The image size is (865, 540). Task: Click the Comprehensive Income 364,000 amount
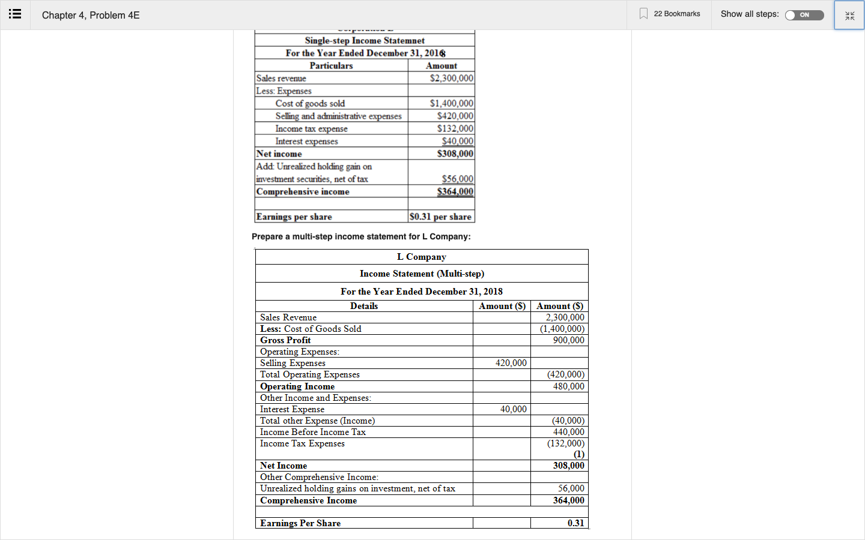(568, 500)
